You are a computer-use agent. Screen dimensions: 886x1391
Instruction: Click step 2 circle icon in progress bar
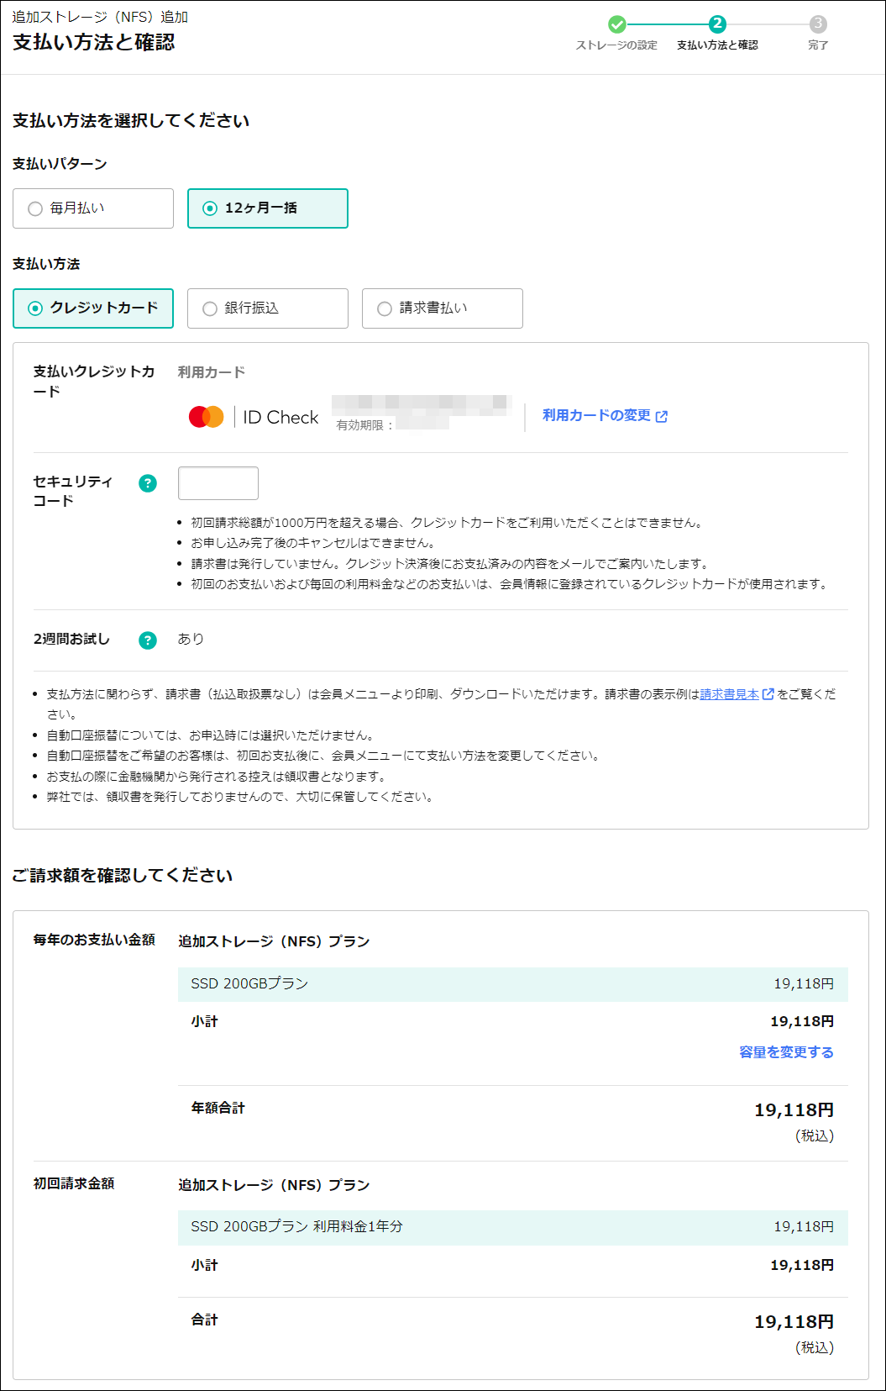(717, 24)
